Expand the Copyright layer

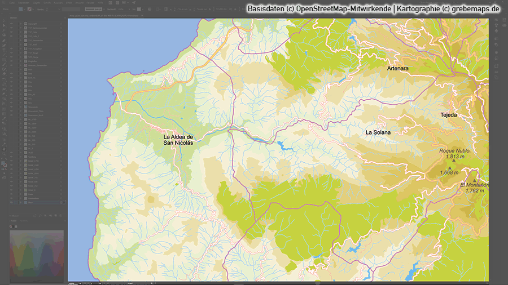tap(21, 24)
